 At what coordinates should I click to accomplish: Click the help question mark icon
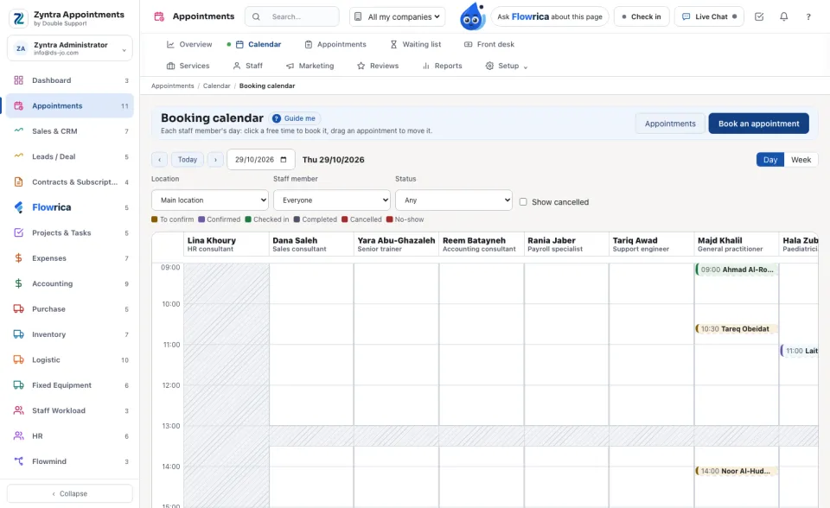[808, 16]
